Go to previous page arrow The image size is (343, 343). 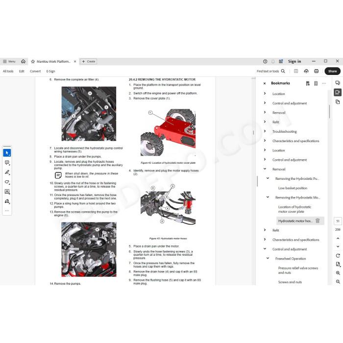pos(338,239)
